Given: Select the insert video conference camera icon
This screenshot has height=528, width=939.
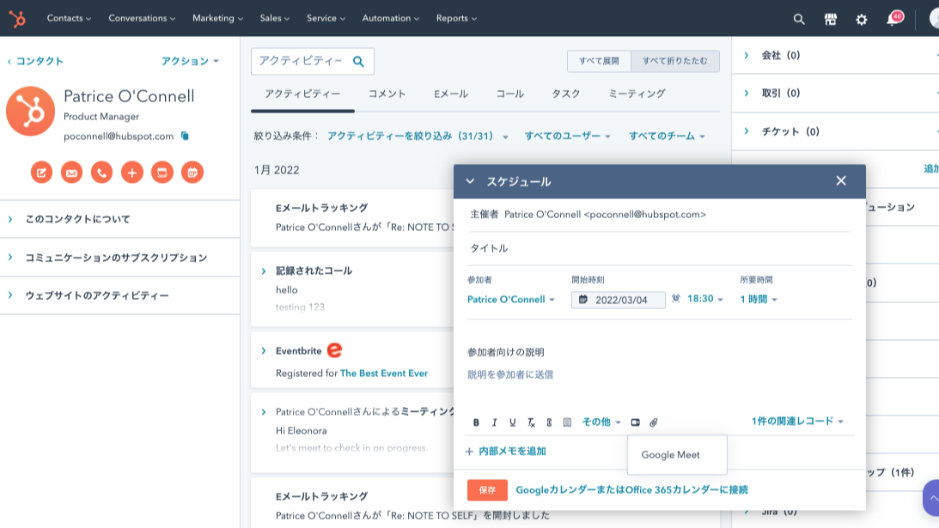Looking at the screenshot, I should point(635,422).
